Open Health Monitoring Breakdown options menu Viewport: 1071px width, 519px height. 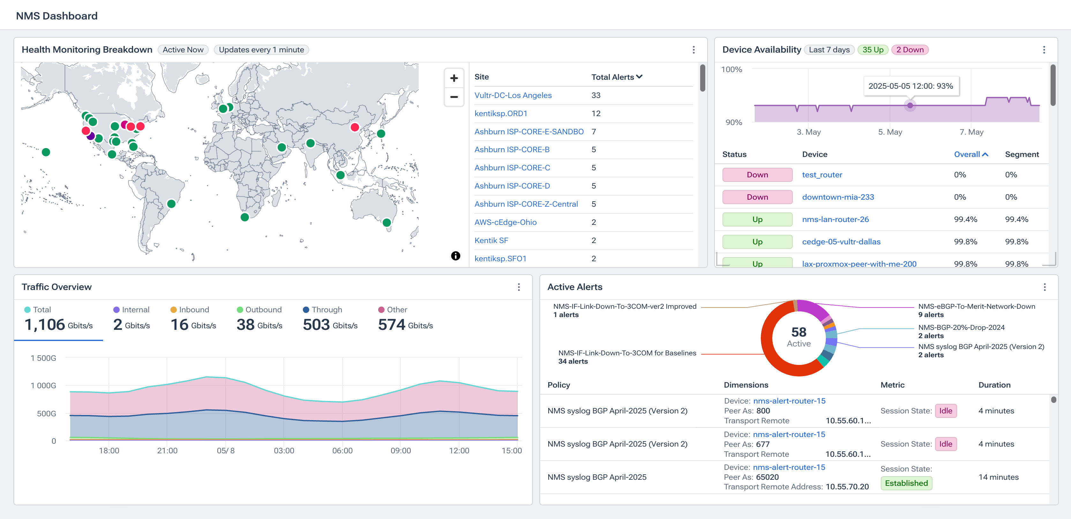[693, 50]
